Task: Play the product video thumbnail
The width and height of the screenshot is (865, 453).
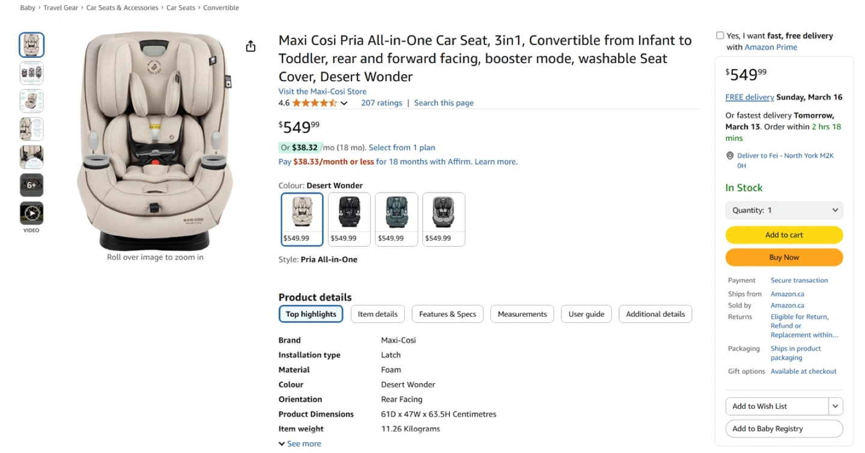Action: coord(31,214)
